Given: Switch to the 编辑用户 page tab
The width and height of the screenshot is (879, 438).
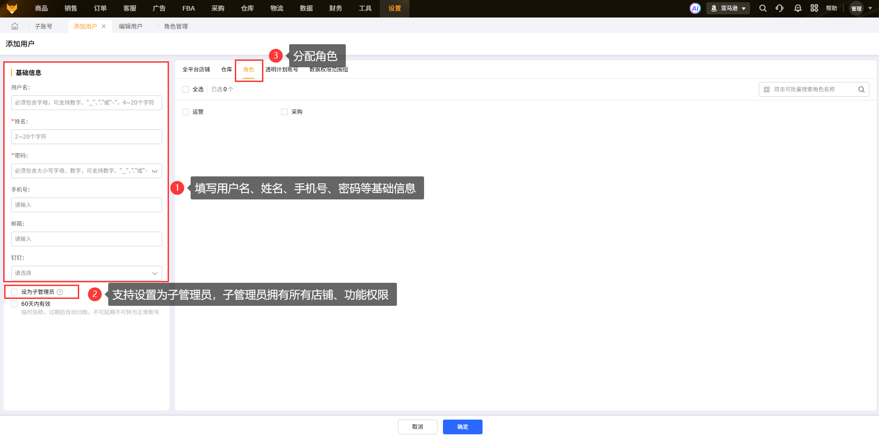Looking at the screenshot, I should point(131,26).
